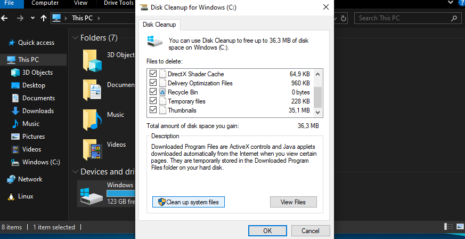Check the DirectX Shader Cache checkbox
The height and width of the screenshot is (239, 465).
click(x=153, y=74)
